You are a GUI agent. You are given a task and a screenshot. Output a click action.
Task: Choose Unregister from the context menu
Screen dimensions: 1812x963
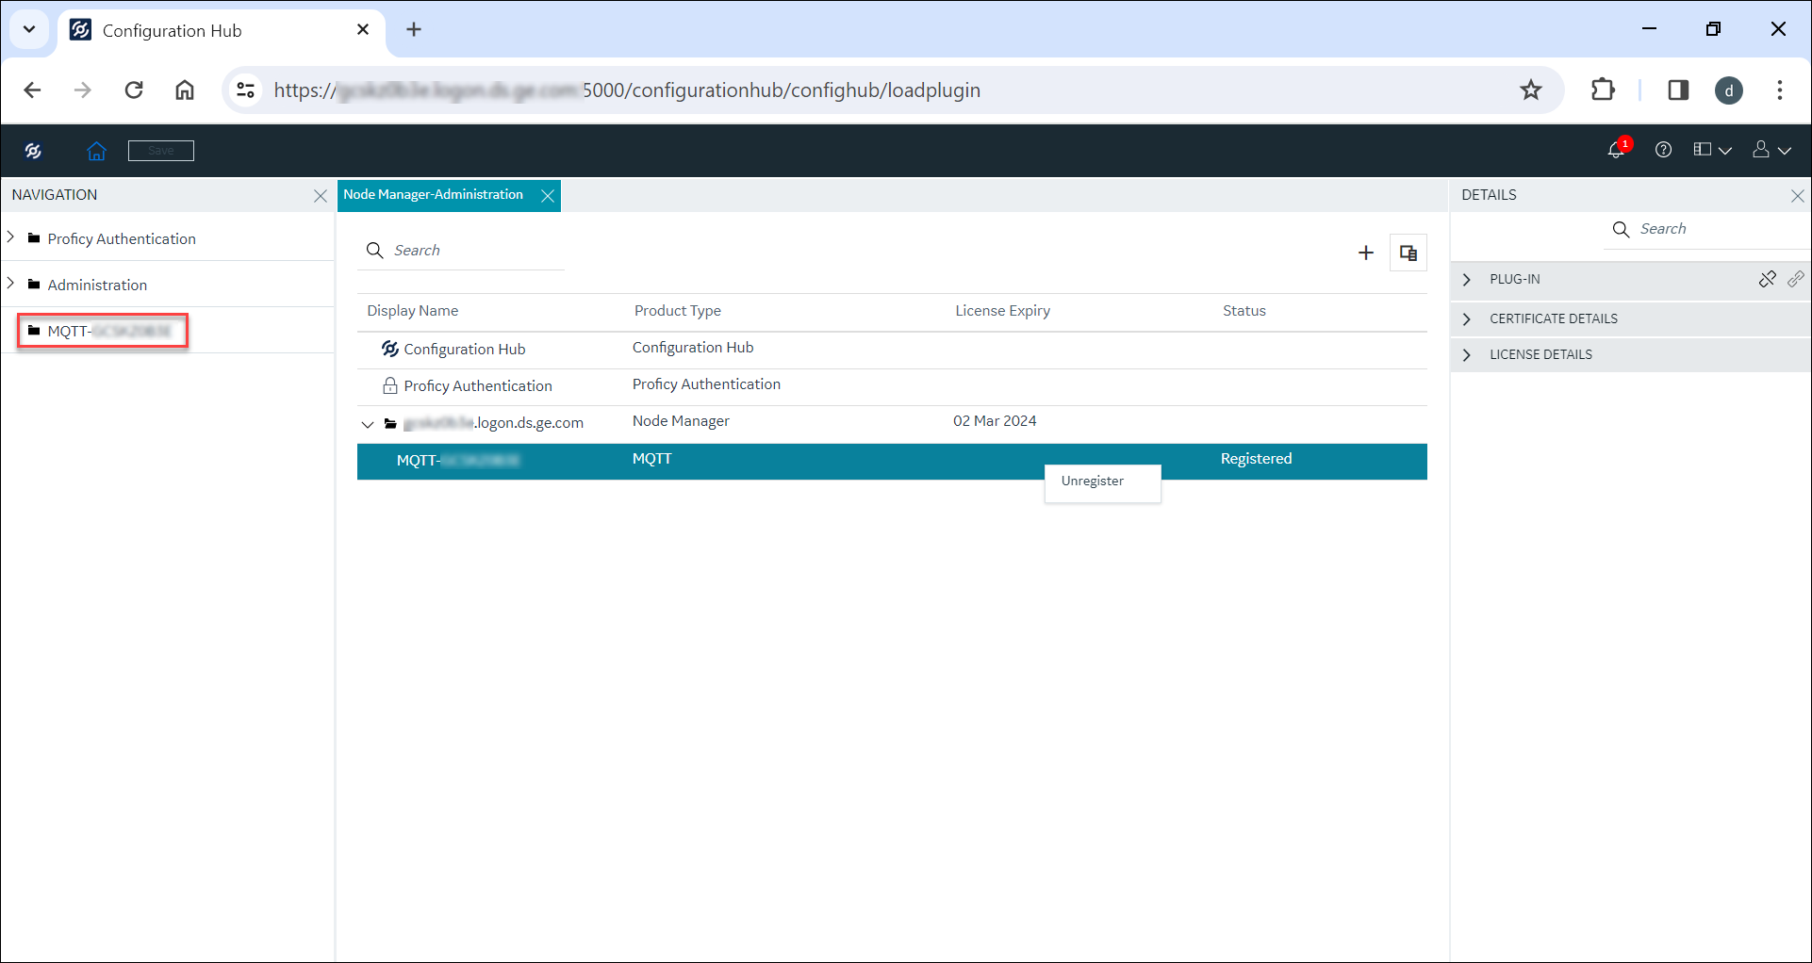coord(1102,481)
